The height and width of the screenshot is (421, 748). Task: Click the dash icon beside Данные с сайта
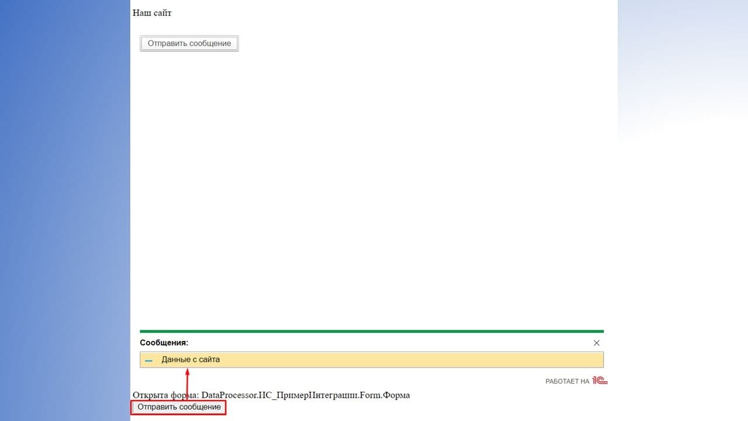148,360
